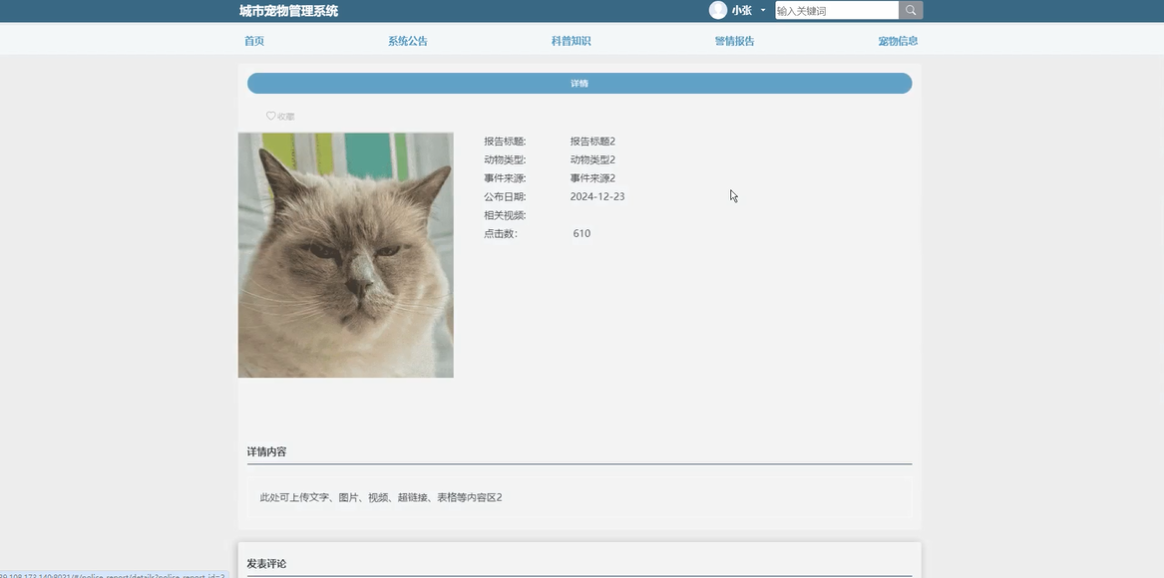Click the search magnifier icon
The image size is (1164, 578).
click(910, 10)
